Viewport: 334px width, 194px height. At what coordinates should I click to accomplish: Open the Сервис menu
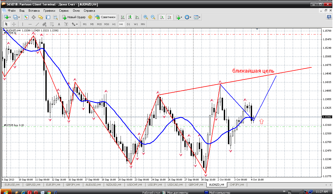coord(64,11)
